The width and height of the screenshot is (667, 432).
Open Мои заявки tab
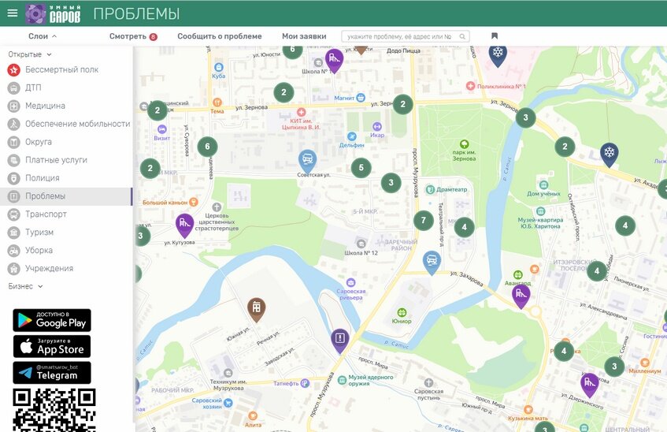[304, 36]
